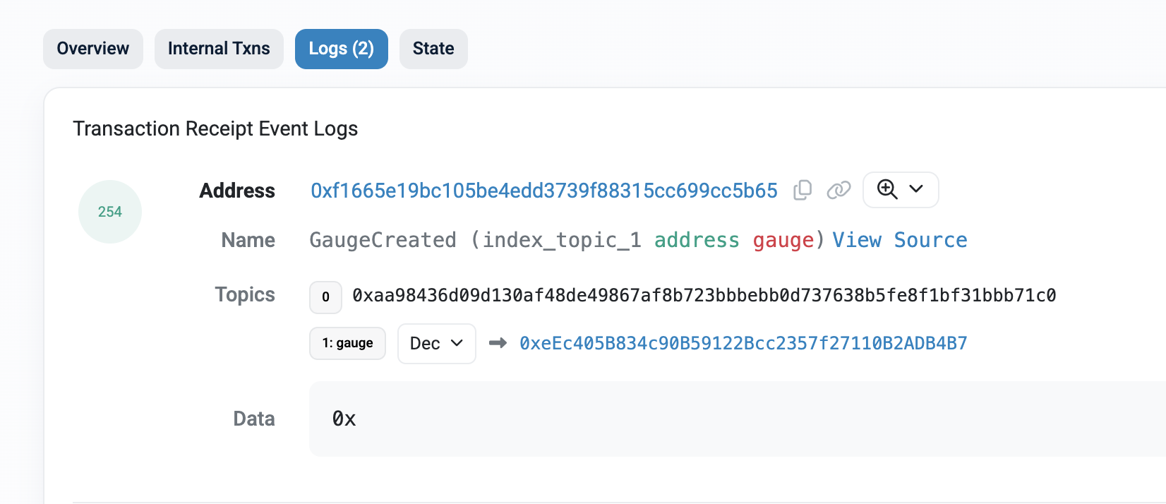Expand the chevron next to magnifier
The width and height of the screenshot is (1166, 504).
(916, 189)
